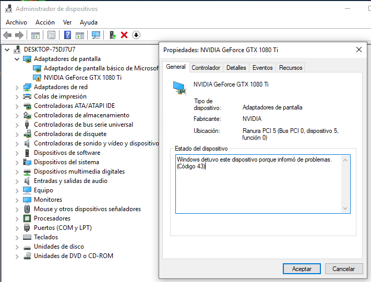Viewport: 371px width, 282px height.
Task: Select the General tab
Action: [176, 67]
